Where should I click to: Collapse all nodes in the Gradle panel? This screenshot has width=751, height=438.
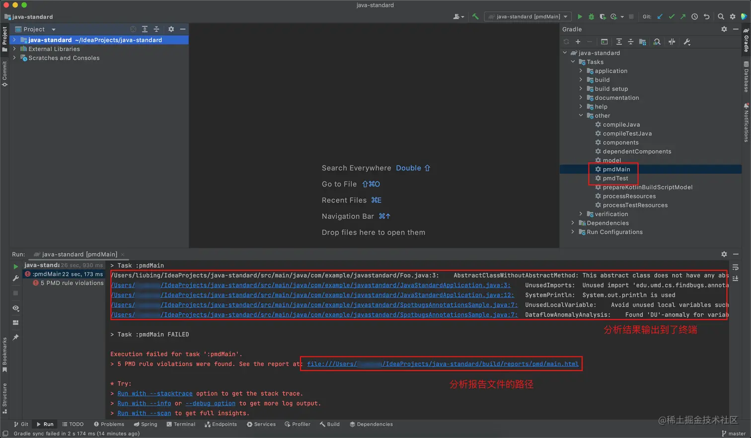coord(630,42)
